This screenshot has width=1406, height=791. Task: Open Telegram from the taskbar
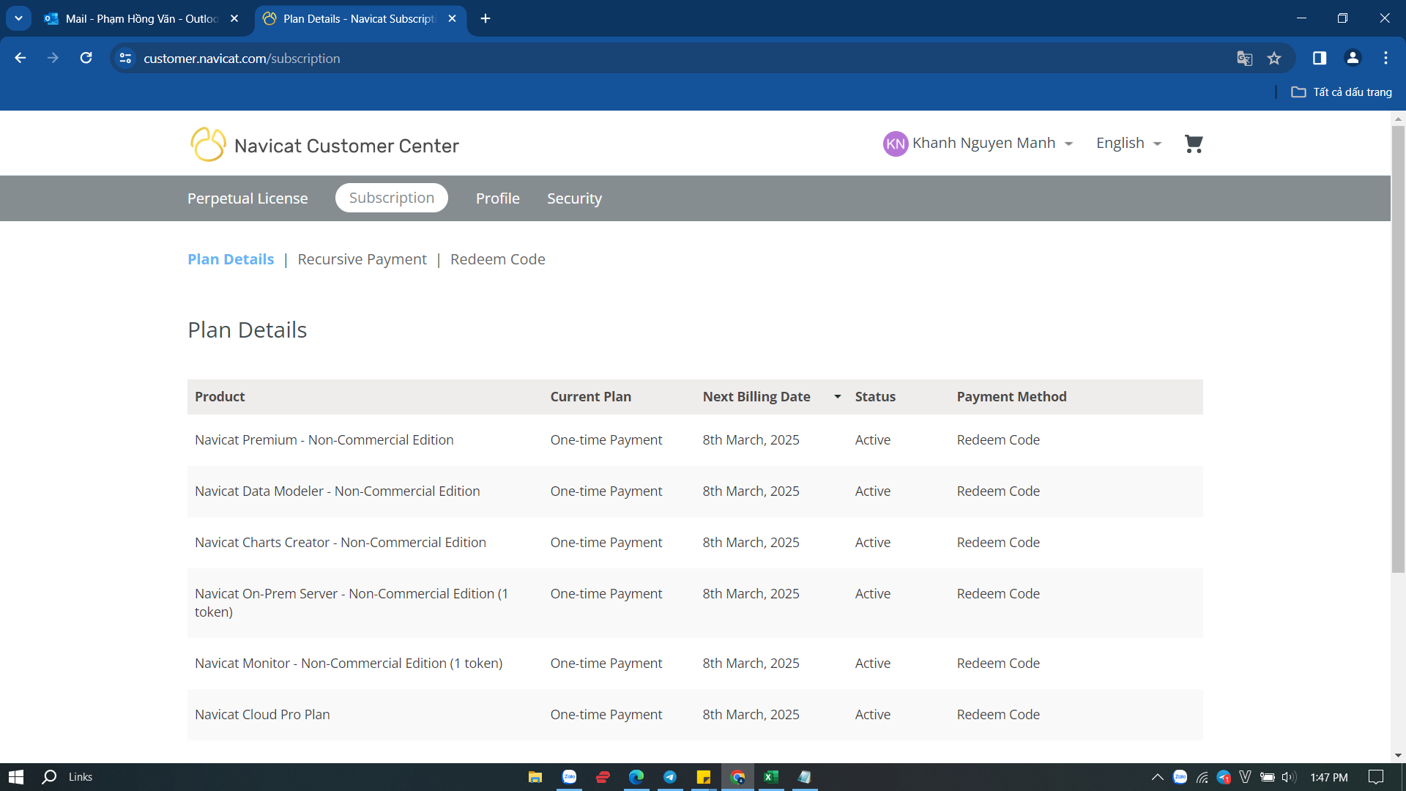click(x=670, y=777)
